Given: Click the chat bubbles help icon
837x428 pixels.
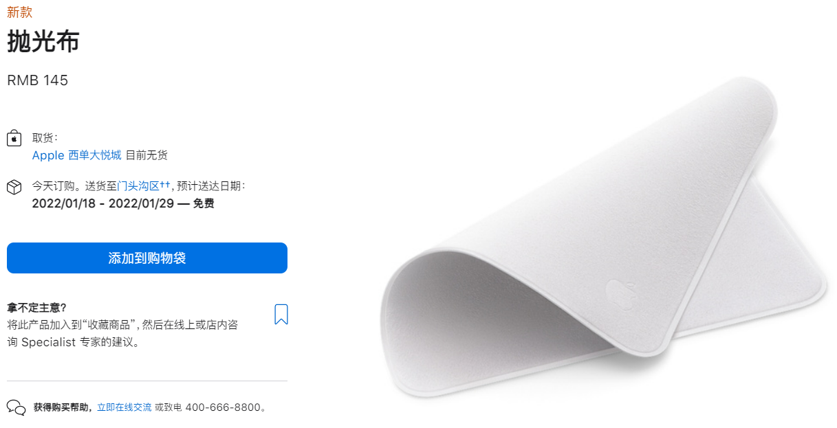Looking at the screenshot, I should 17,407.
